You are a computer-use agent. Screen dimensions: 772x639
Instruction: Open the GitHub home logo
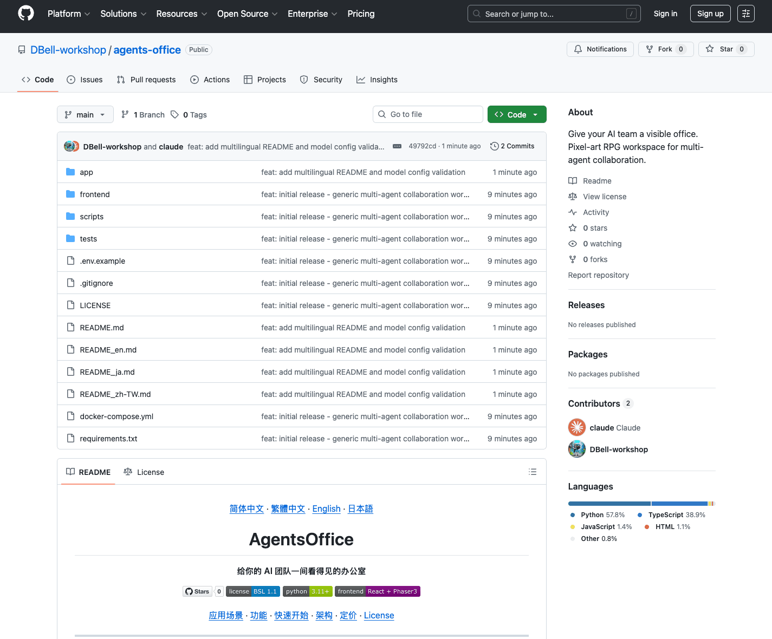[25, 14]
